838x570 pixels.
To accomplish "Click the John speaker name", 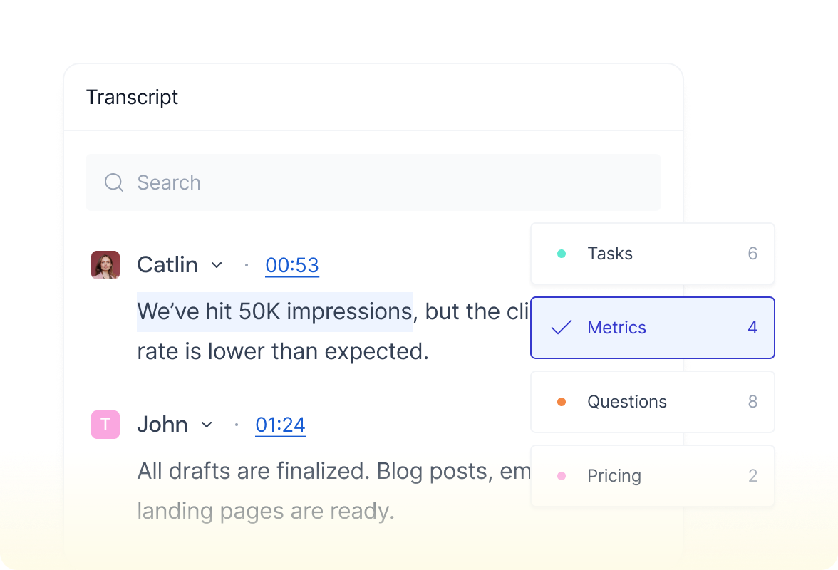I will [162, 425].
